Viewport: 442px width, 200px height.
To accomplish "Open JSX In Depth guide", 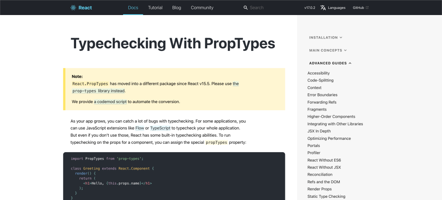I will [319, 131].
